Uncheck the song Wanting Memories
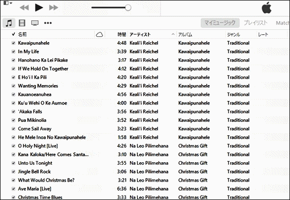Image resolution: width=290 pixels, height=200 pixels. coord(13,86)
